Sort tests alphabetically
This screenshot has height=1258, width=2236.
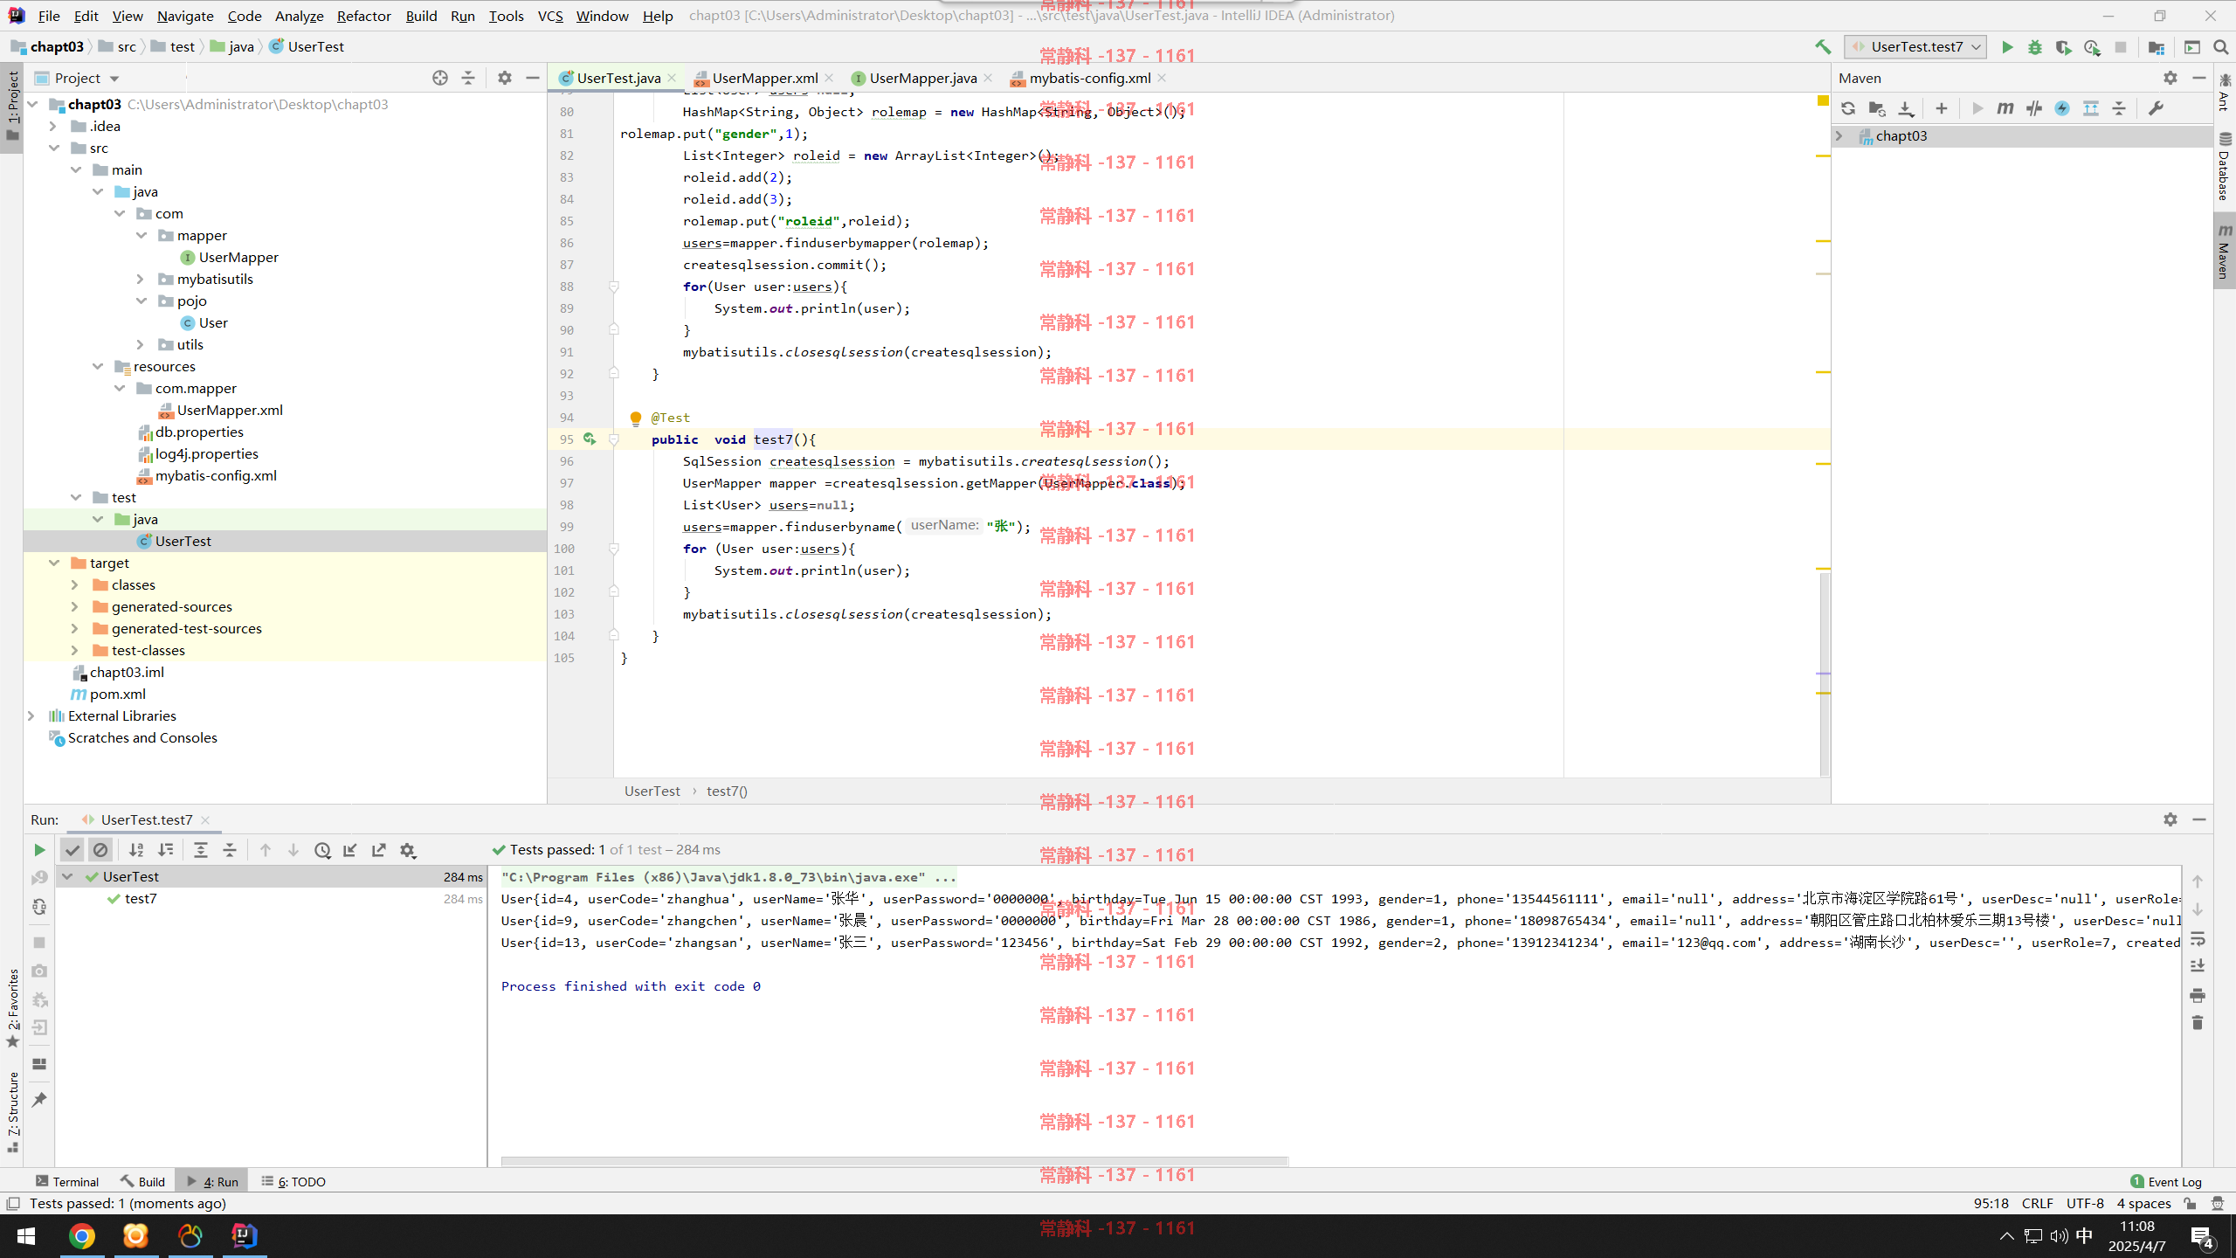pos(136,850)
